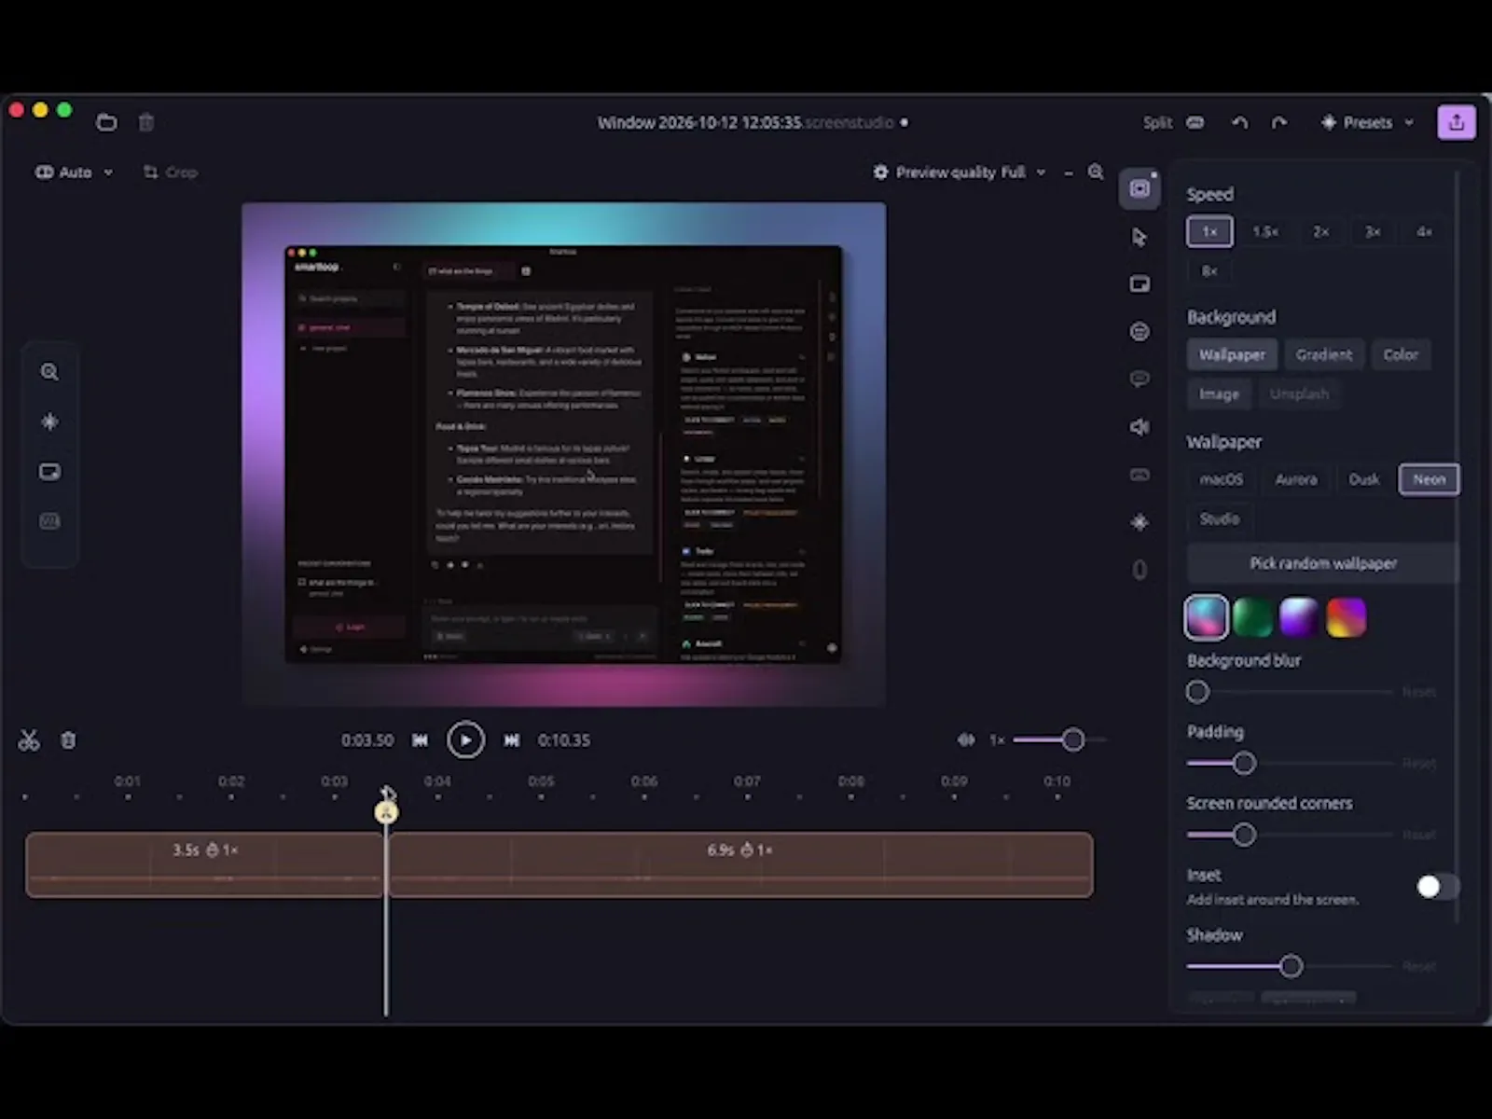1492x1119 pixels.
Task: Open the sparkle animation sidebar icon
Action: 1140,522
